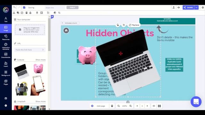Preview the creation with eye icon
Viewport: 205px width, 115px height.
pyautogui.click(x=179, y=8)
